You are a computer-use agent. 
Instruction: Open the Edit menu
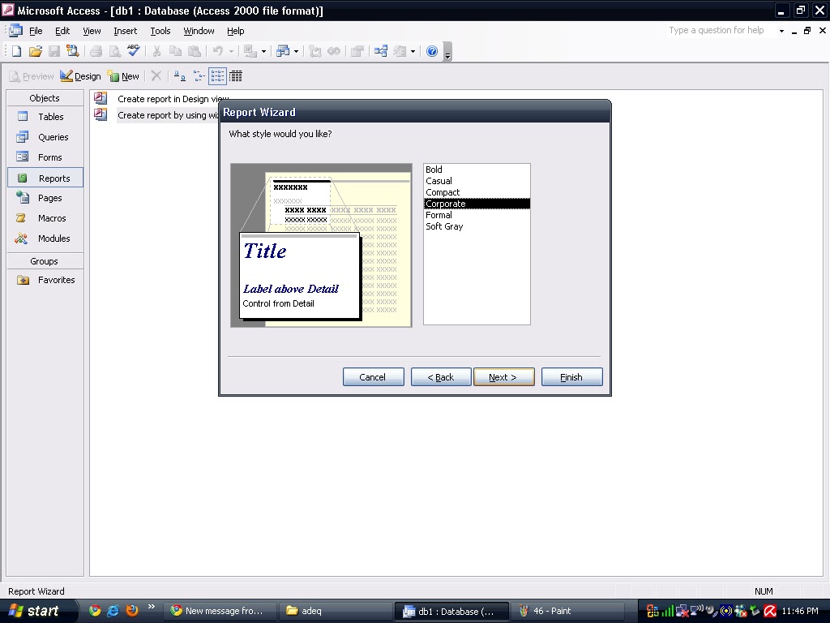coord(62,31)
